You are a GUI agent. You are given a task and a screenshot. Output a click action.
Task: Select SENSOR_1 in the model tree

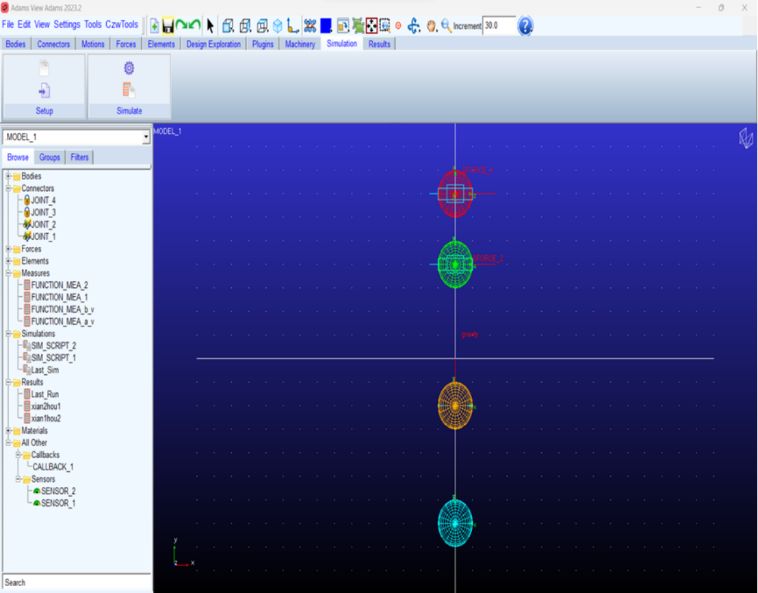pyautogui.click(x=57, y=503)
